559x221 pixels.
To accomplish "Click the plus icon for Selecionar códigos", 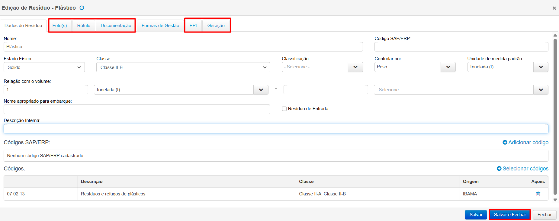I will tap(499, 169).
